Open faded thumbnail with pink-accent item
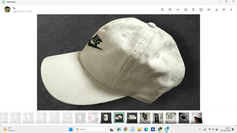Screen dimensions: 237x133 [x=80, y=118]
